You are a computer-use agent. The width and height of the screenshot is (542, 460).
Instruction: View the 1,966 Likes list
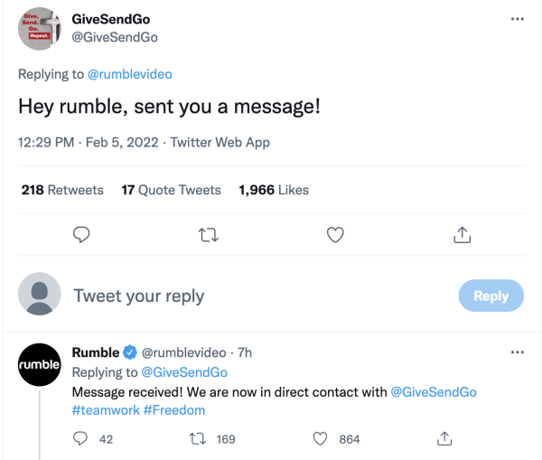pos(274,190)
